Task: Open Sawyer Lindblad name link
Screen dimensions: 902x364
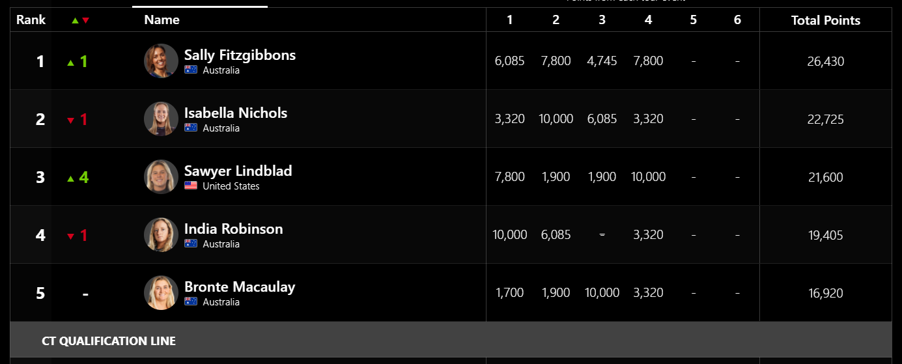Action: tap(238, 171)
